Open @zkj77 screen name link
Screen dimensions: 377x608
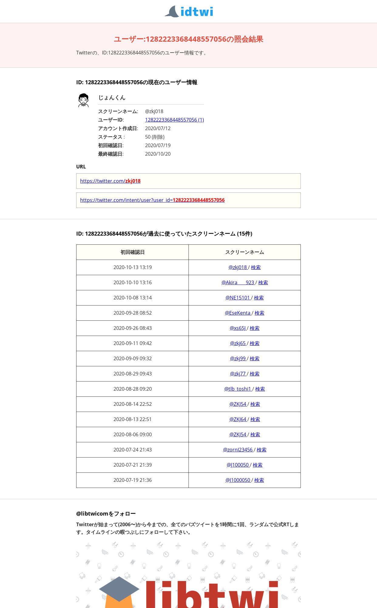(238, 374)
